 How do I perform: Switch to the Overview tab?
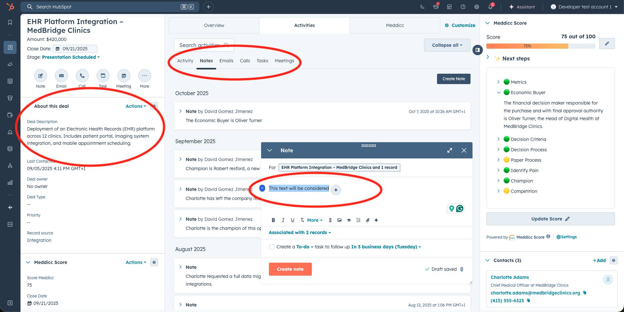[214, 25]
